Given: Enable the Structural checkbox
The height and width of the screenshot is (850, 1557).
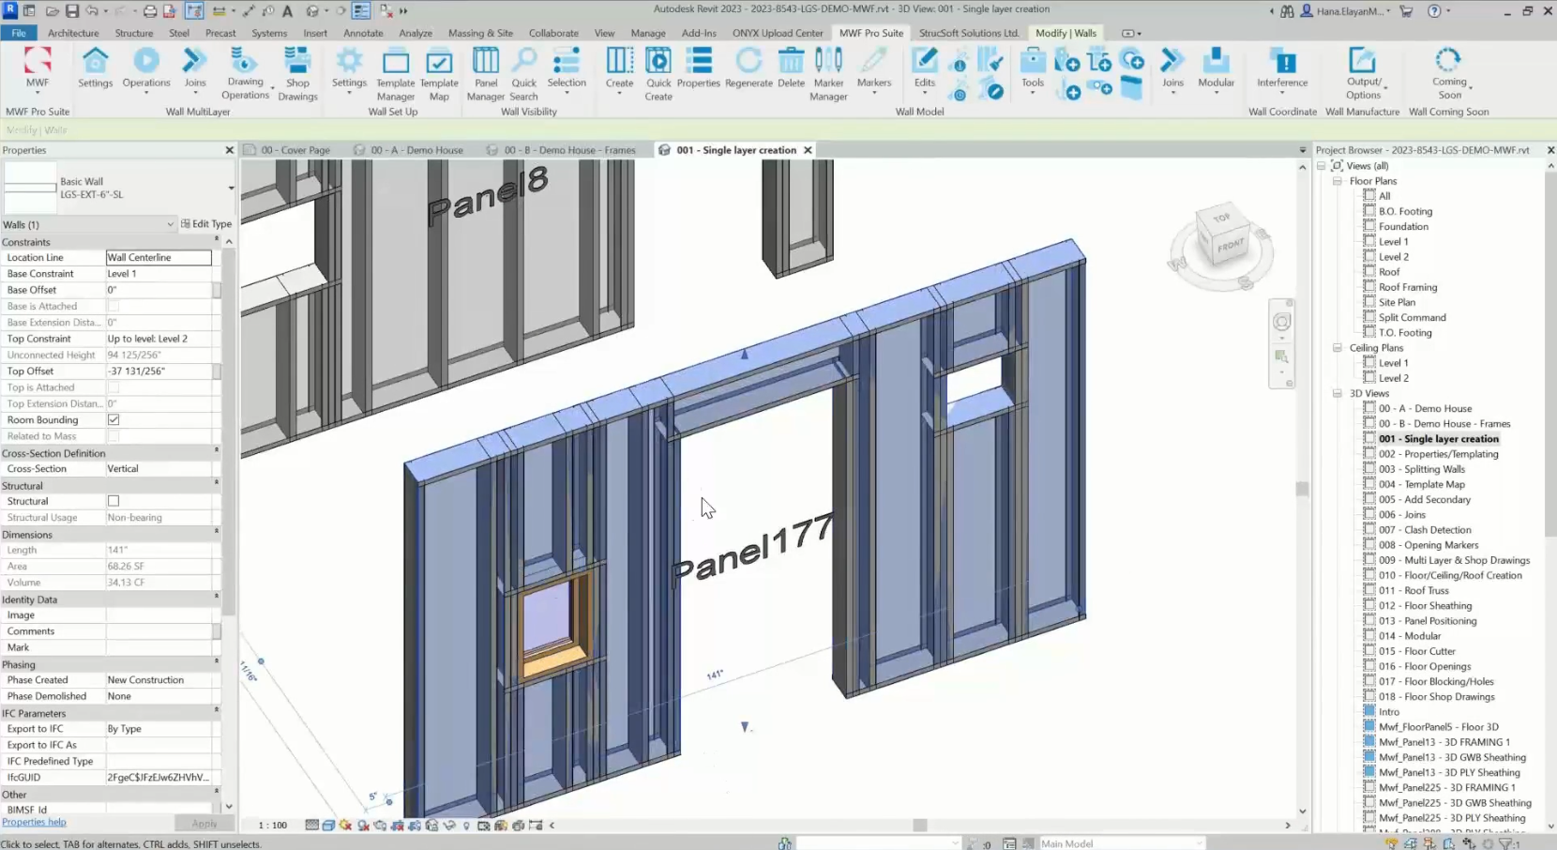Looking at the screenshot, I should 113,501.
